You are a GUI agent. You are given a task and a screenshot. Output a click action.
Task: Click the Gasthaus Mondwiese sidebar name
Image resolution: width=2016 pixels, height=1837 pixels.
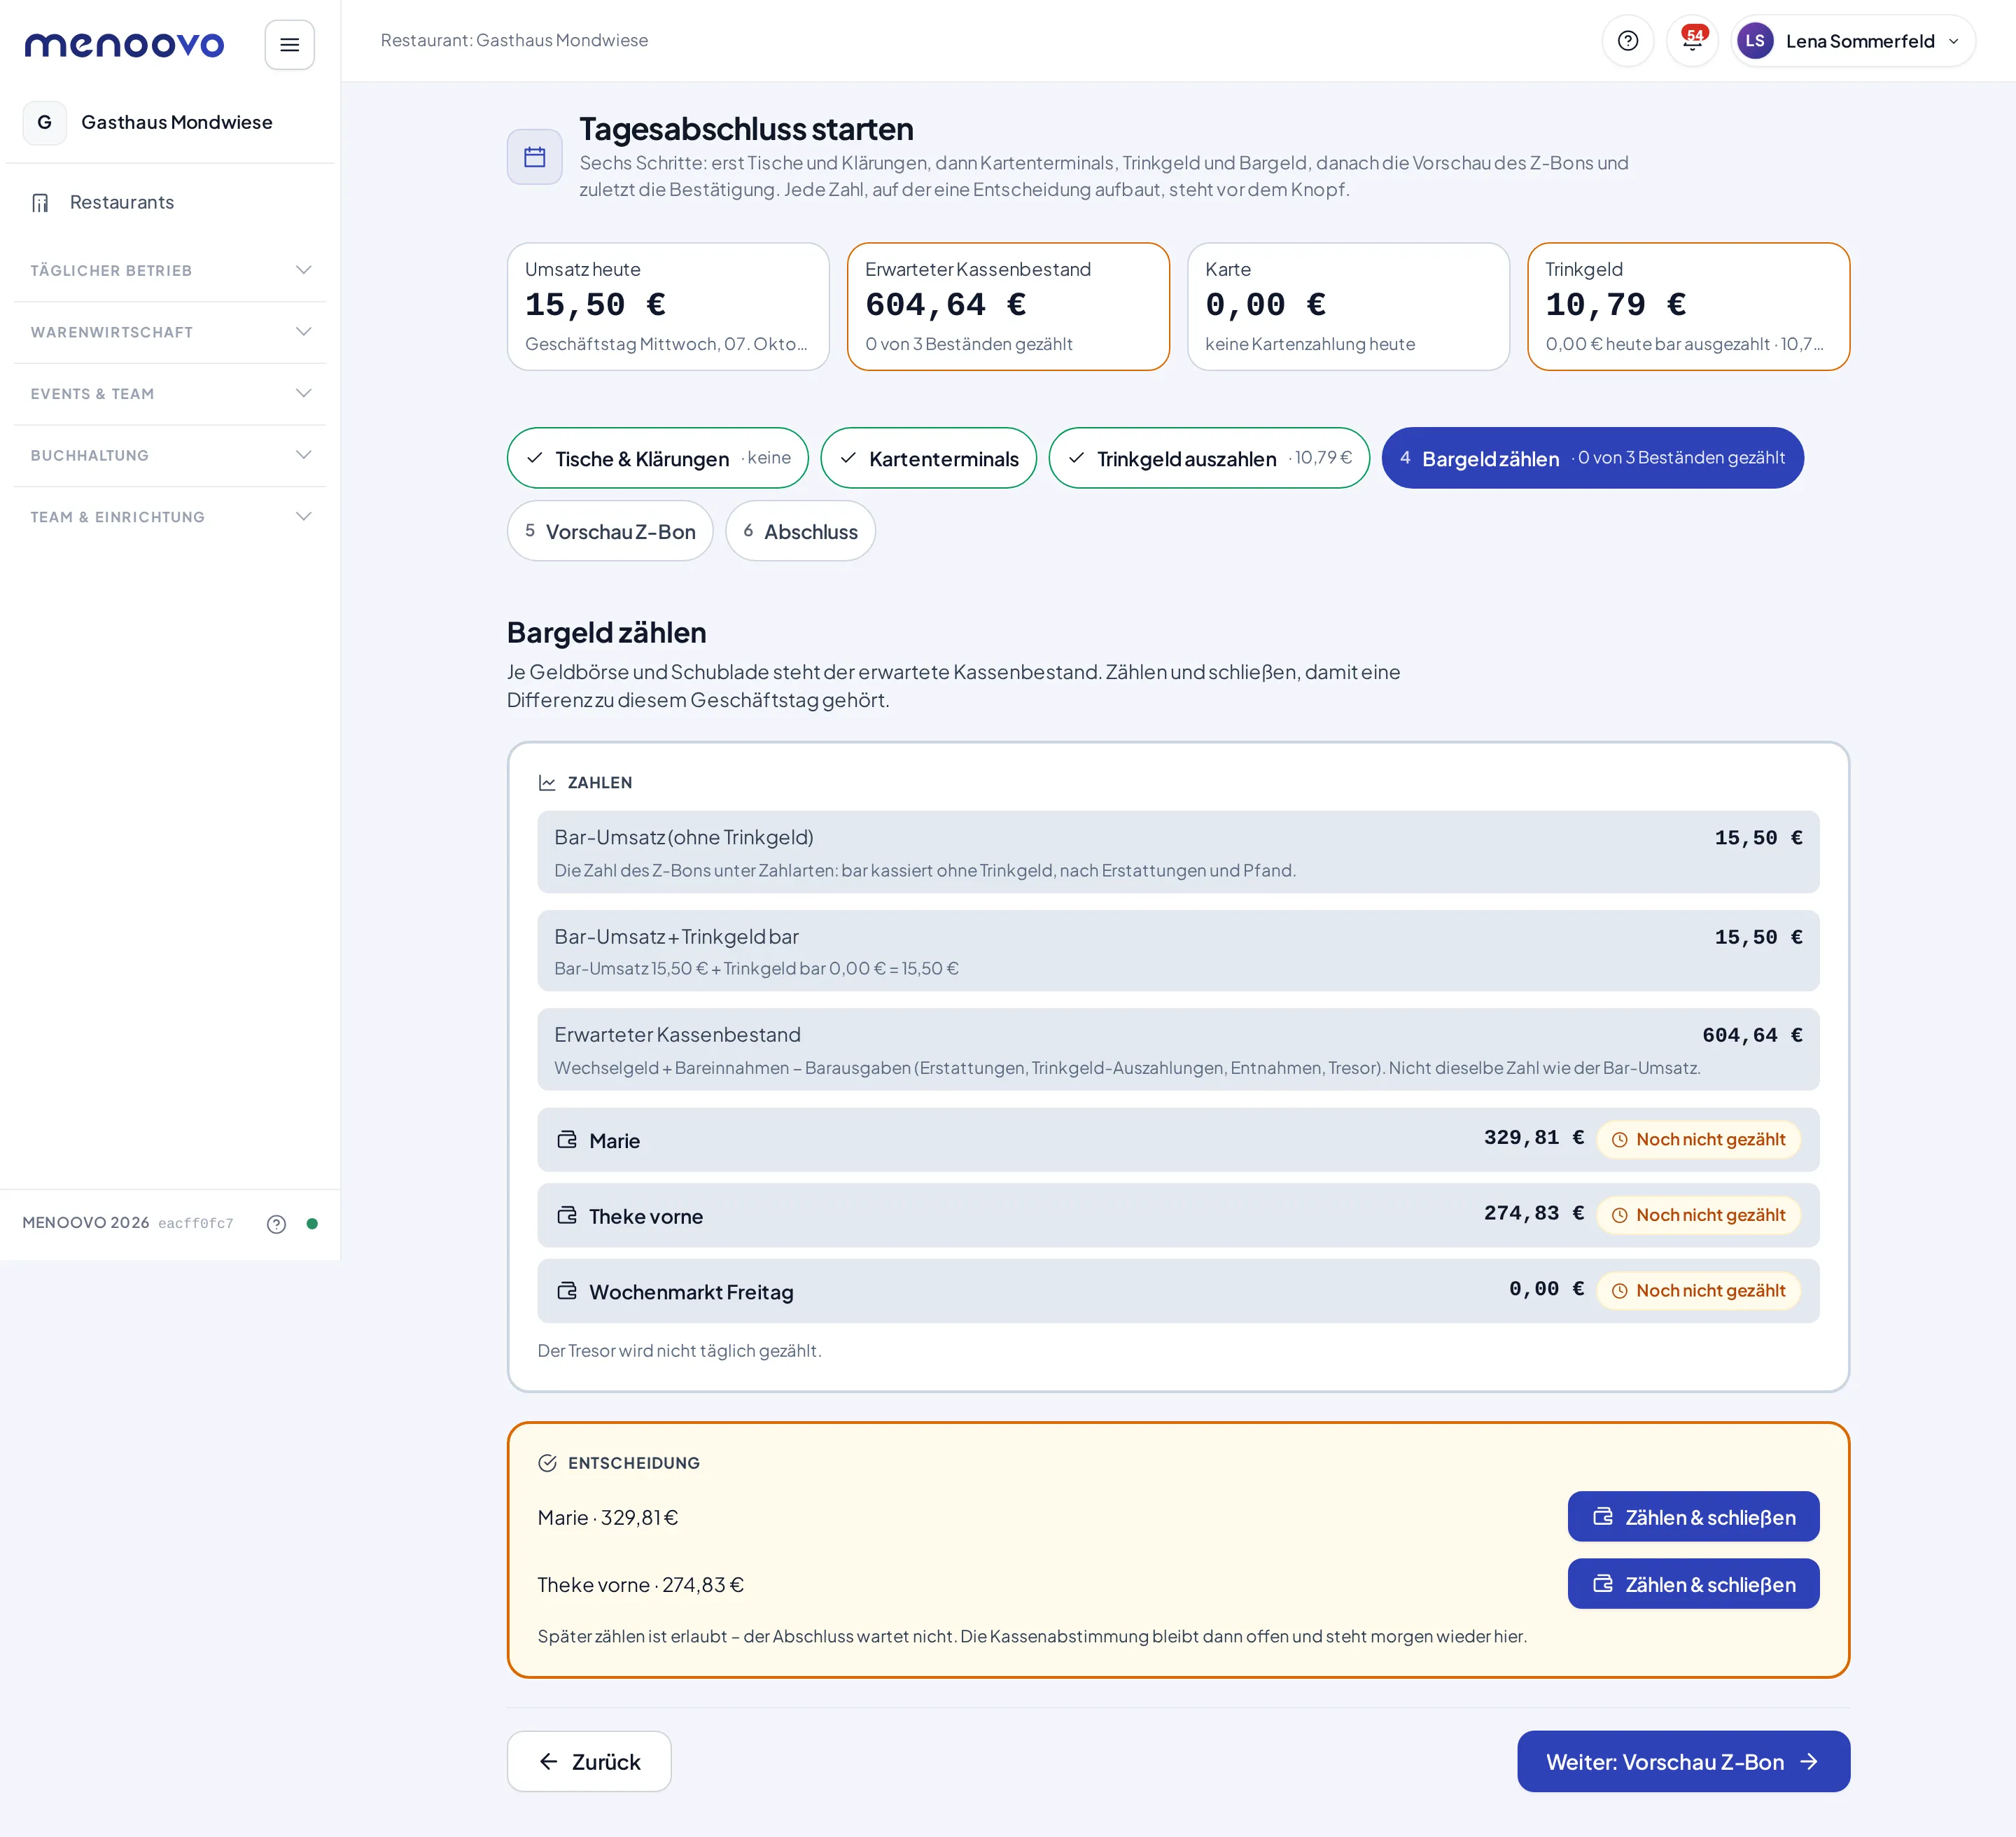pos(177,122)
